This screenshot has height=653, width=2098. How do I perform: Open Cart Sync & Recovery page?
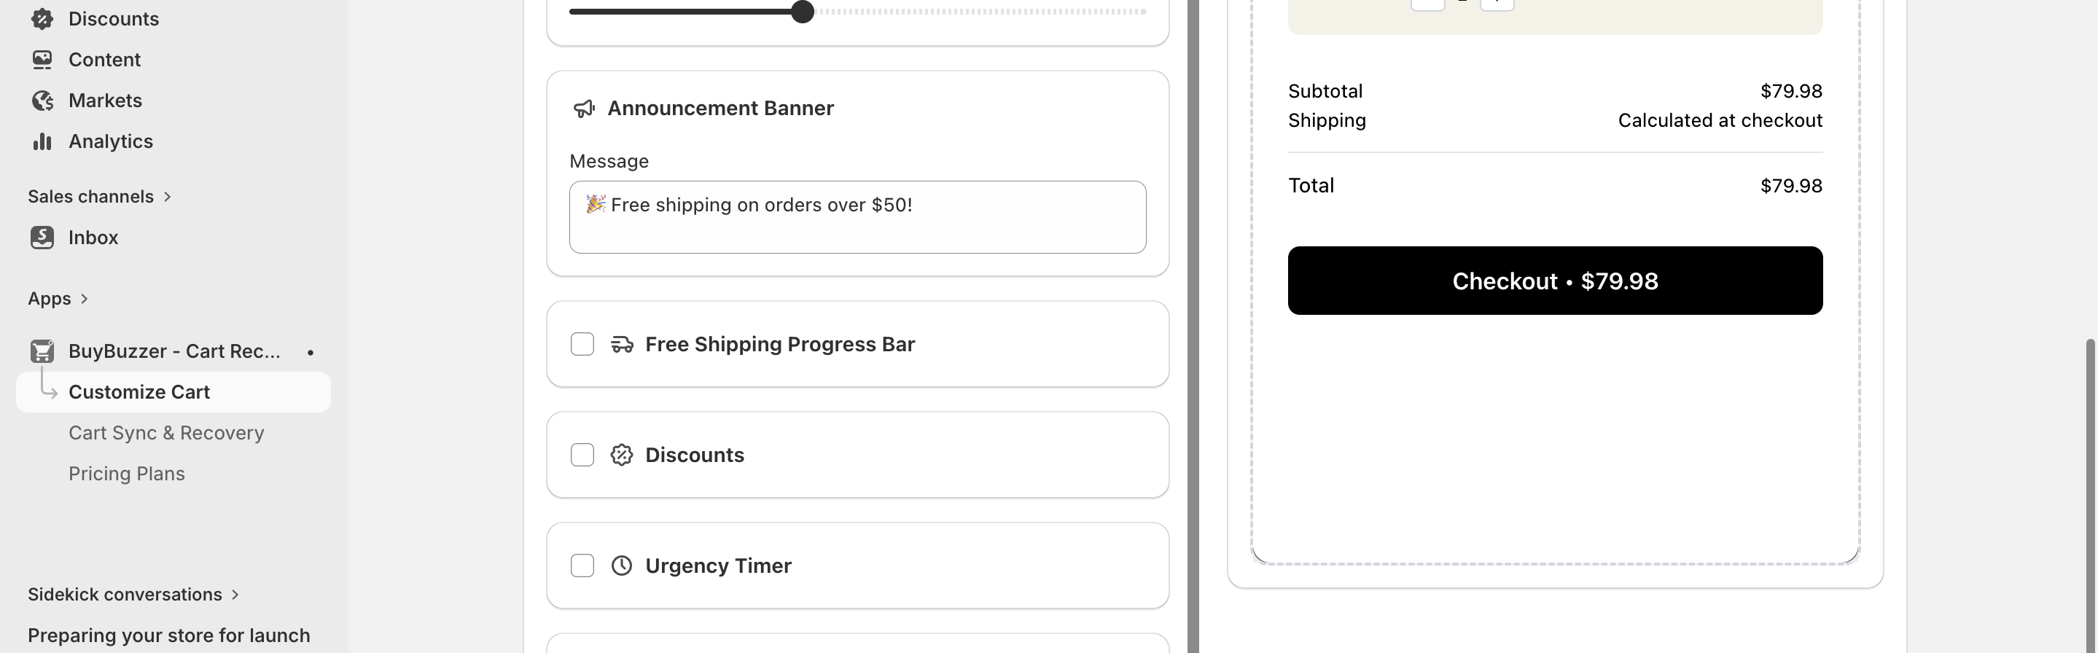point(166,433)
